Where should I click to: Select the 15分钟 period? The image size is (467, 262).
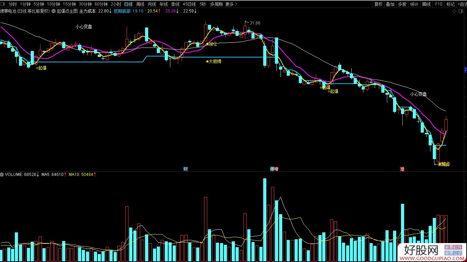coord(69,4)
